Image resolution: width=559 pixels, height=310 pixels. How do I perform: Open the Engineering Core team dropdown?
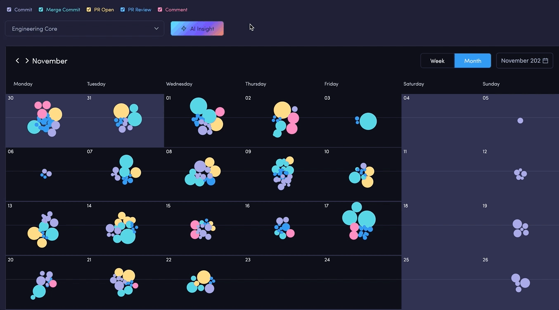click(x=78, y=29)
